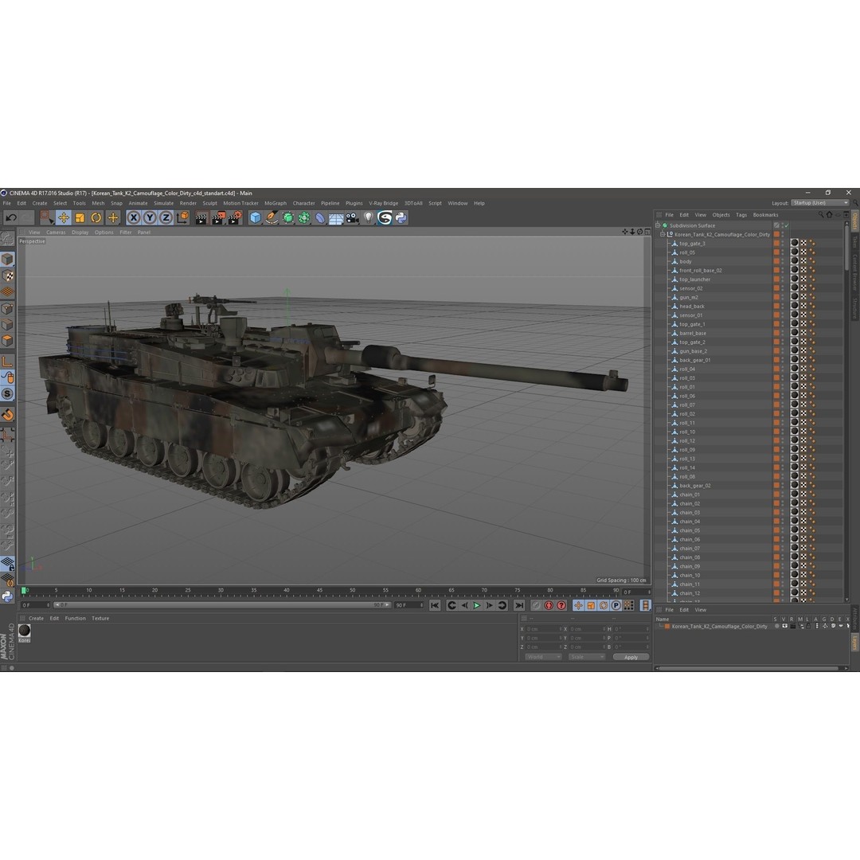The height and width of the screenshot is (860, 860).
Task: Toggle parameter keyframe recording P icon
Action: [x=616, y=605]
